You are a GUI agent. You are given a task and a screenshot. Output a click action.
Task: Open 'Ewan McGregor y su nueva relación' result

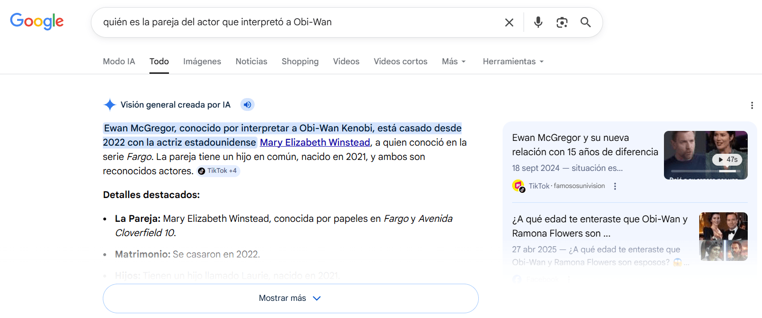pos(585,145)
